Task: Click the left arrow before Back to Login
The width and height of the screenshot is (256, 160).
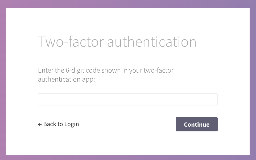Action: coord(40,125)
